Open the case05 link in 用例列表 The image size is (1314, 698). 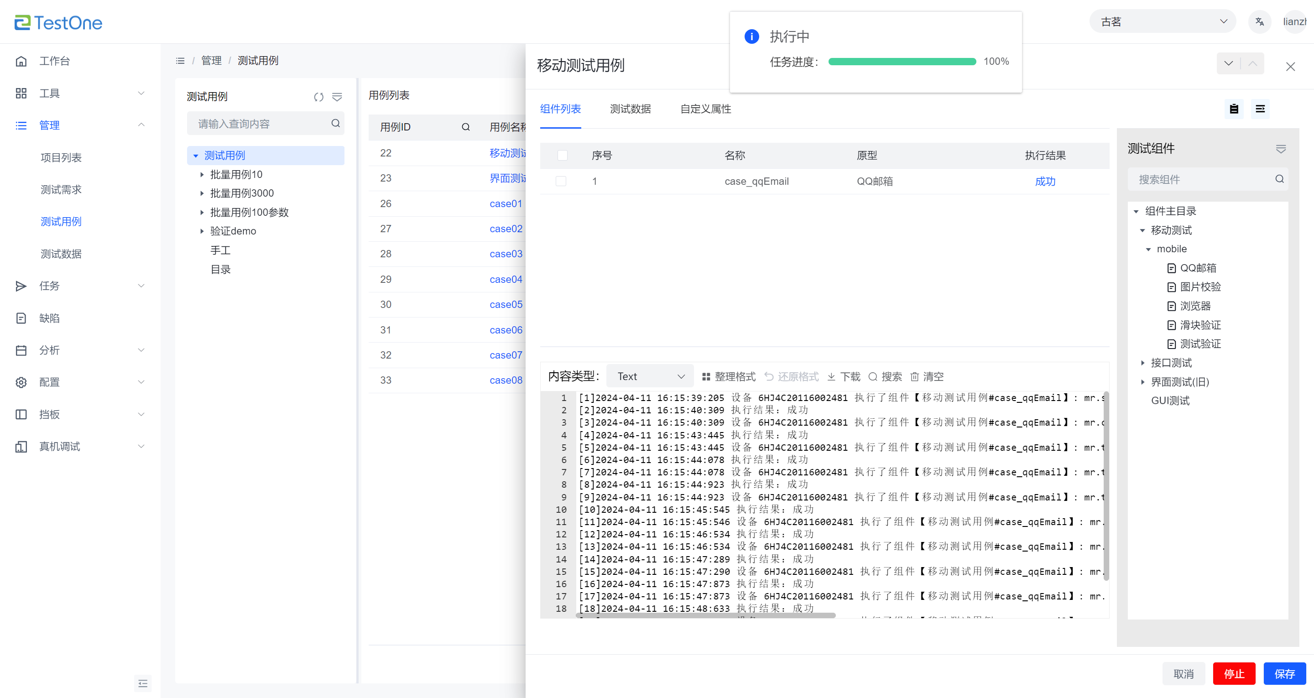point(506,305)
